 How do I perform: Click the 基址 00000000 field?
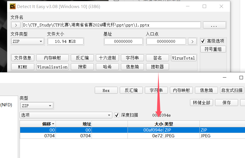(x=124, y=41)
